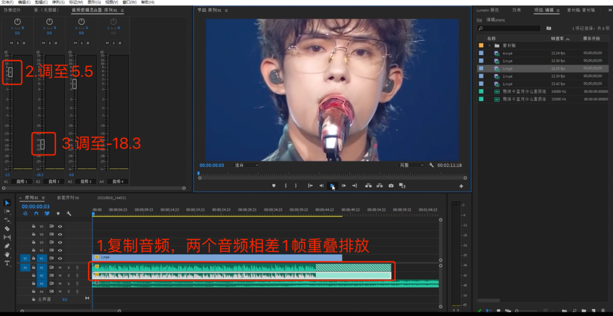Select the Track Select Forward tool
This screenshot has height=316, width=613.
pos(7,211)
